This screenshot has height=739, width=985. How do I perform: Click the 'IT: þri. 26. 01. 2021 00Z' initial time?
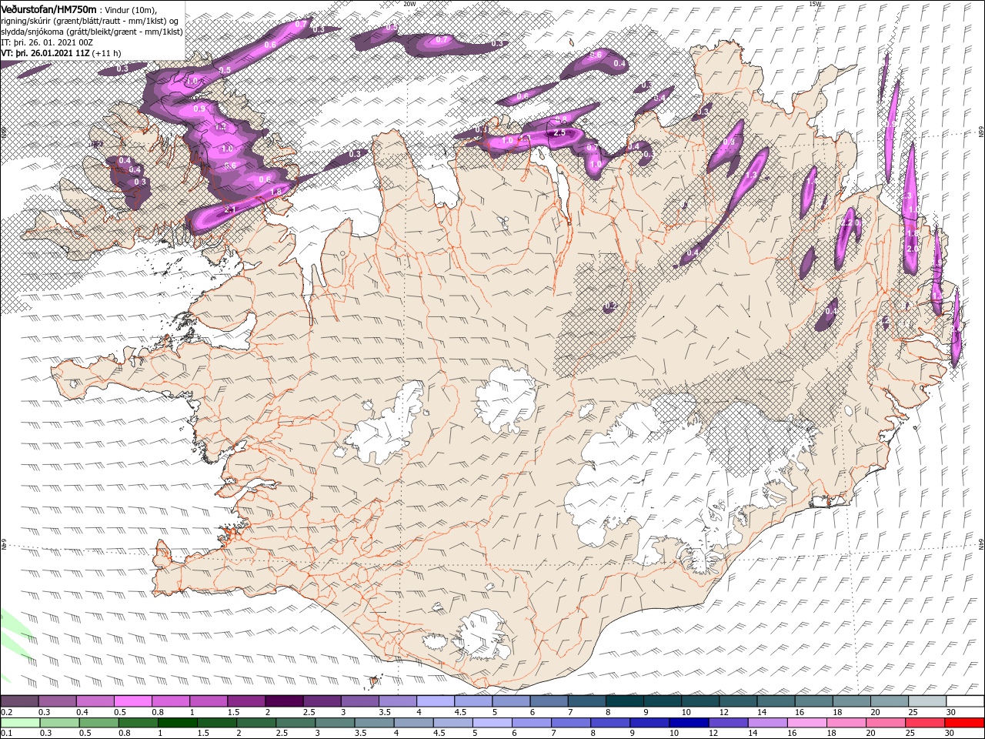coord(46,42)
